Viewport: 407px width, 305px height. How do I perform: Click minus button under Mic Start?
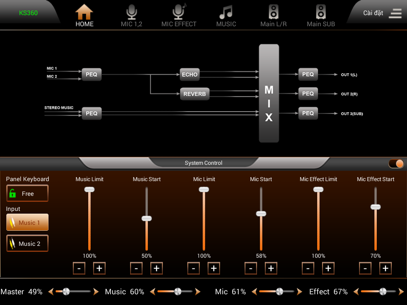click(x=251, y=268)
